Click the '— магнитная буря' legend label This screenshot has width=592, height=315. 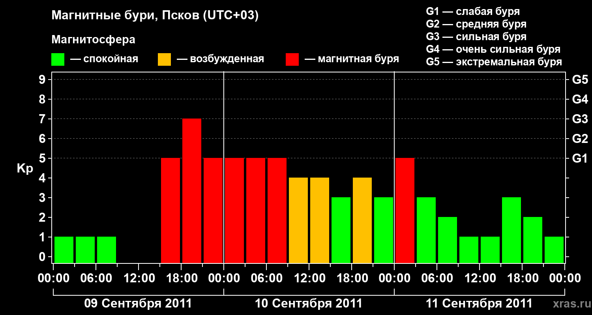[352, 59]
